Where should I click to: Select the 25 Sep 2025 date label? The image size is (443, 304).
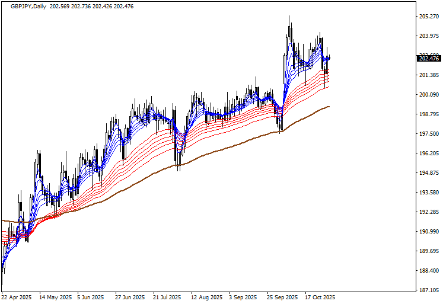[x=282, y=297]
